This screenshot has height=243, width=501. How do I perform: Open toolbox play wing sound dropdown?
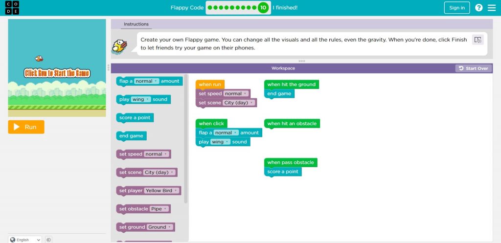tap(140, 99)
